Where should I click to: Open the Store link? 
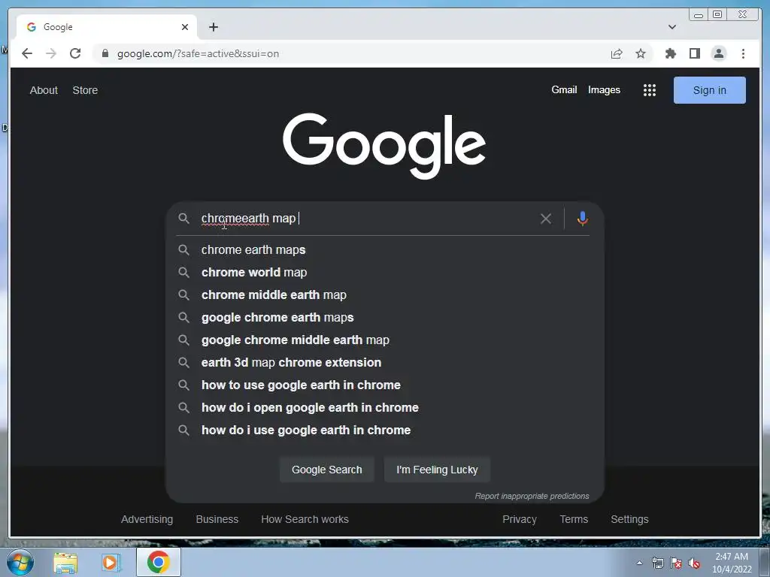point(85,90)
